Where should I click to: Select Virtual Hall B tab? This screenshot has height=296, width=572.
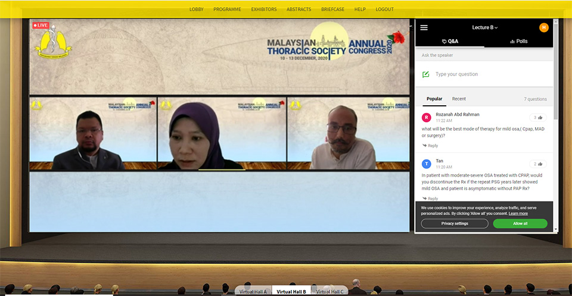(291, 291)
